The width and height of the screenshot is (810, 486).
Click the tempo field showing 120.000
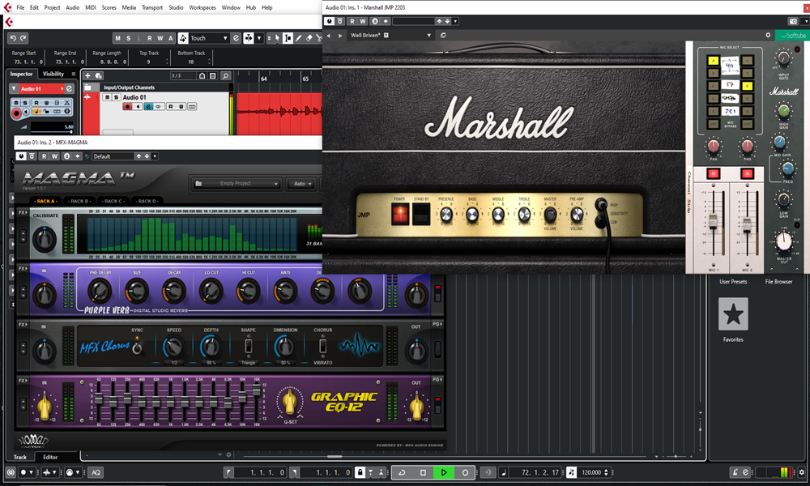point(591,472)
